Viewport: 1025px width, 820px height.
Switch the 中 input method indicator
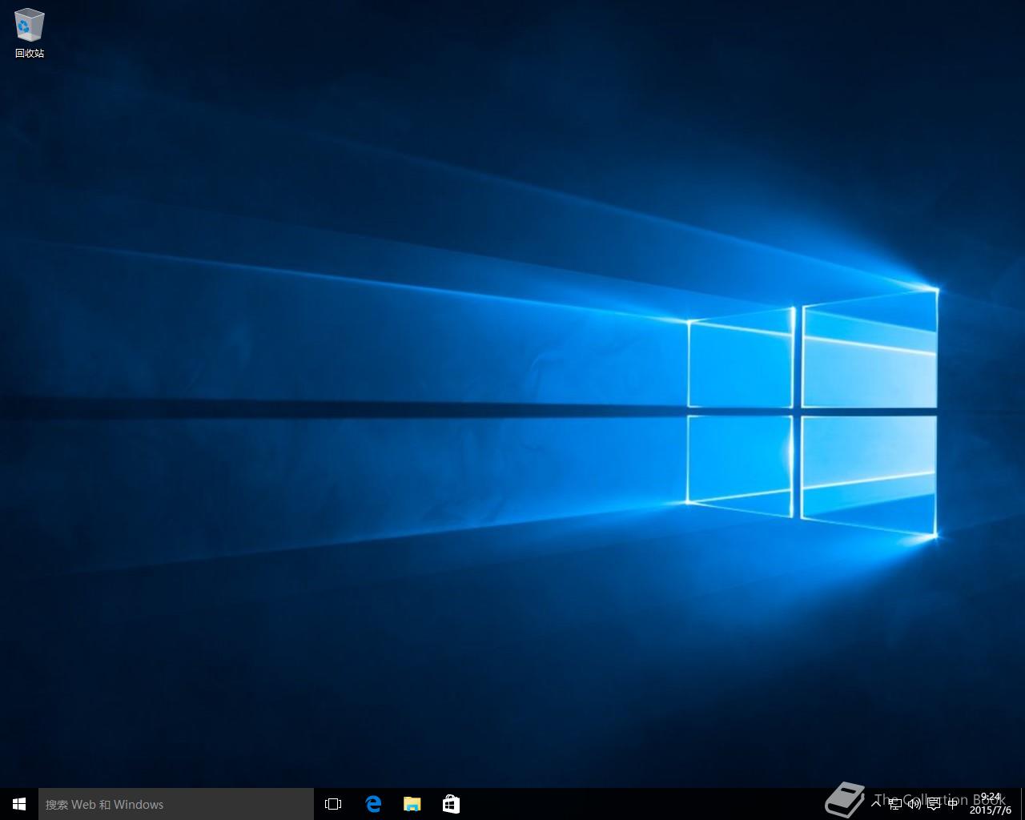pos(952,804)
